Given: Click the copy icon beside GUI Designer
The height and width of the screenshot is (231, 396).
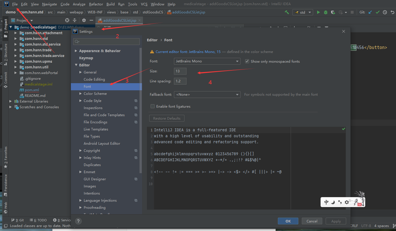Looking at the screenshot, I should point(136,179).
